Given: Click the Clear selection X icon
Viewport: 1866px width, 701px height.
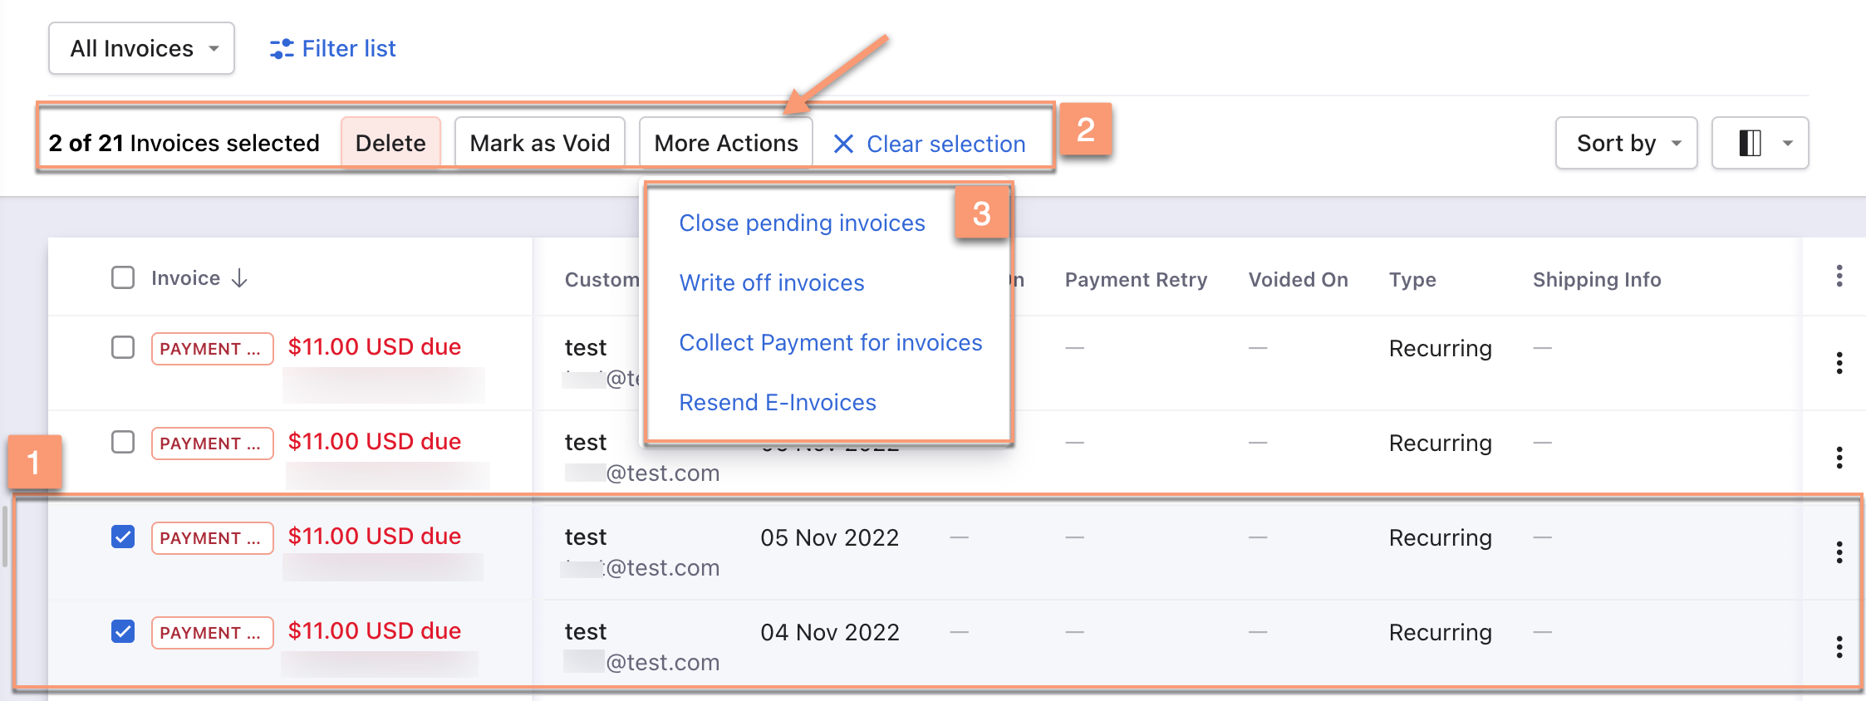Looking at the screenshot, I should 843,144.
